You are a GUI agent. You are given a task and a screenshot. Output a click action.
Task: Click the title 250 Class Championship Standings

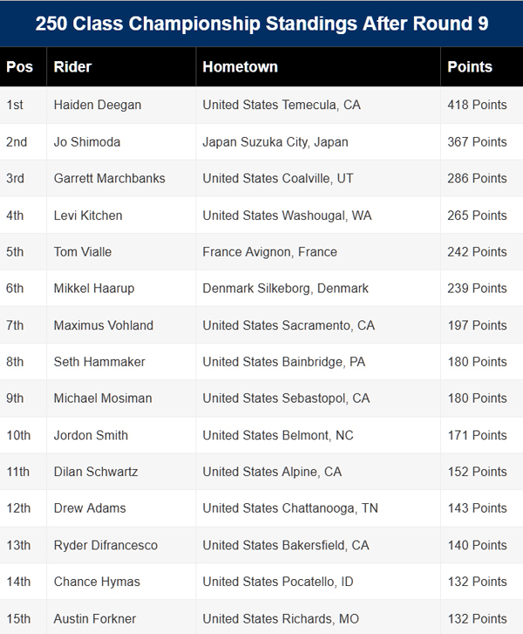pos(261,24)
